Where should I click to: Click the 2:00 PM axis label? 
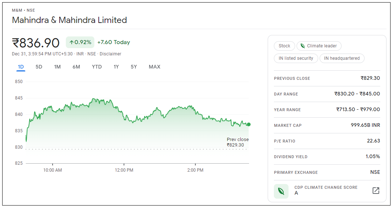(x=195, y=170)
